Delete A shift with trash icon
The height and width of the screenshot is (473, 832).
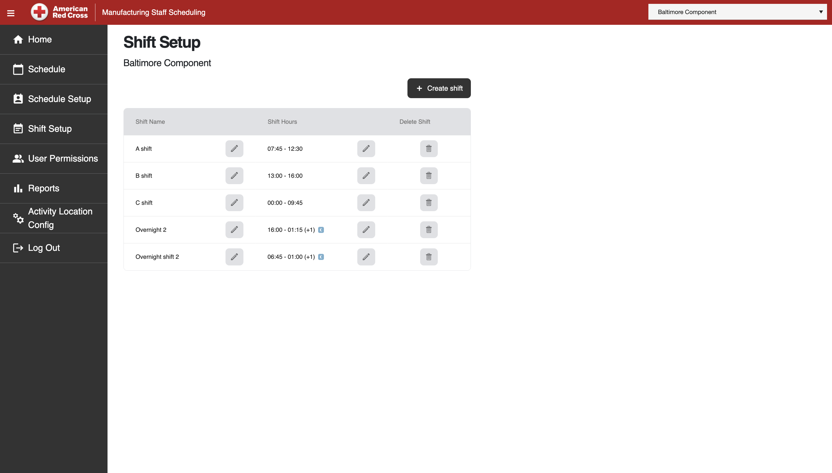pos(429,149)
